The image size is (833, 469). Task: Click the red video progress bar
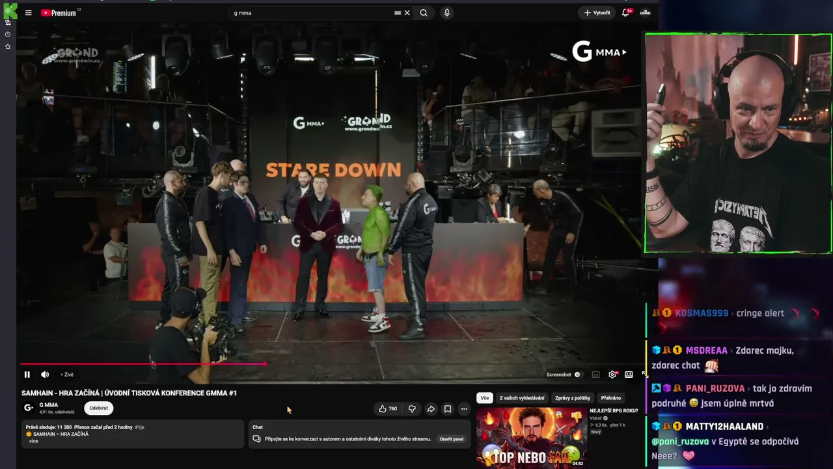tap(143, 363)
